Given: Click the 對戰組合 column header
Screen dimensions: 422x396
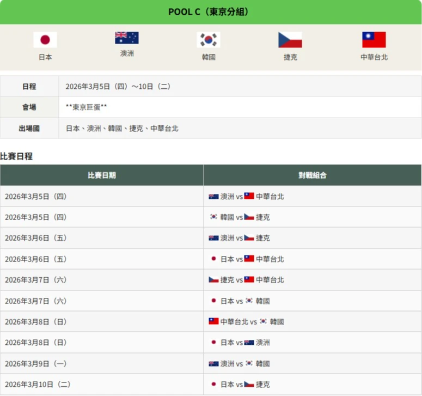Looking at the screenshot, I should [x=313, y=175].
